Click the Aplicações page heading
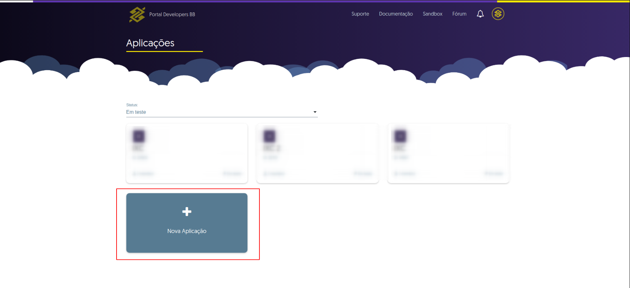The height and width of the screenshot is (288, 630). (x=150, y=43)
